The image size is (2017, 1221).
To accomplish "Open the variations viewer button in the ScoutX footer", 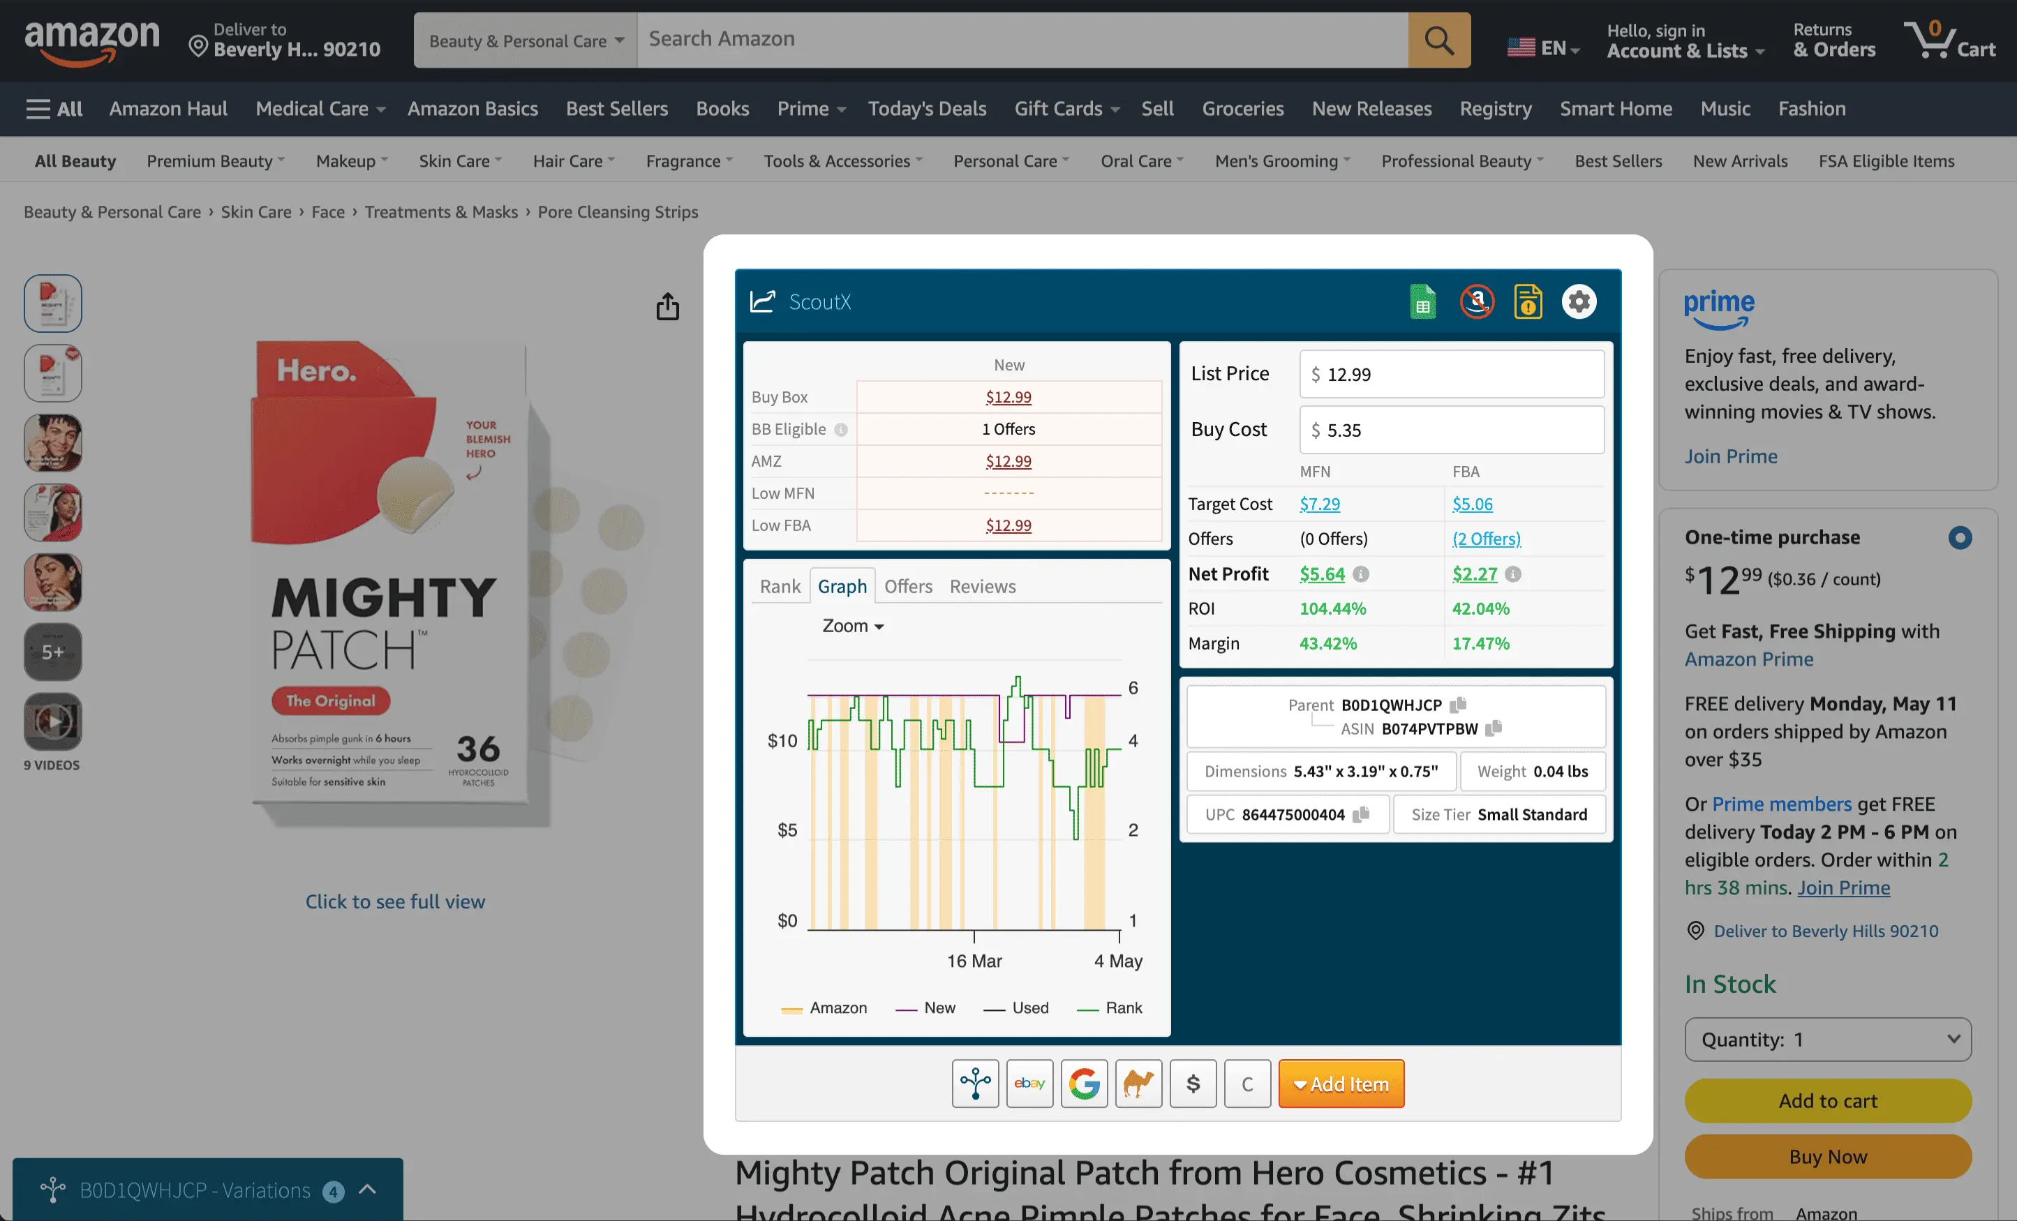I will [x=975, y=1084].
